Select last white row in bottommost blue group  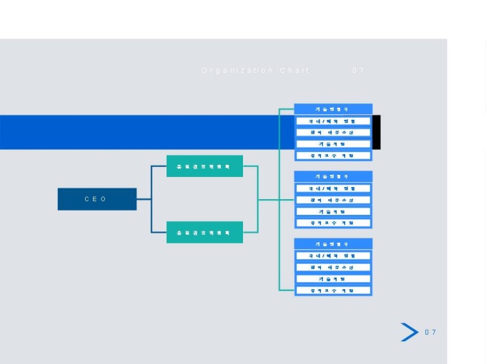tap(333, 290)
